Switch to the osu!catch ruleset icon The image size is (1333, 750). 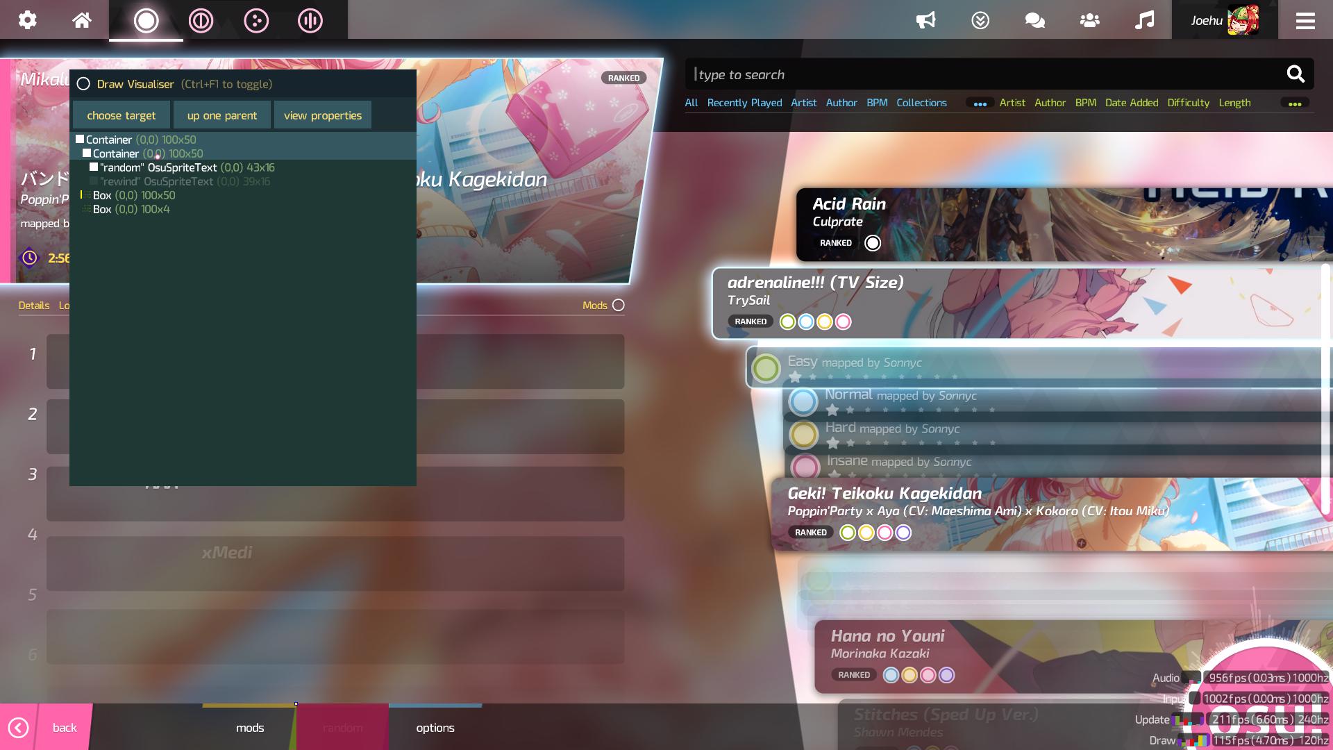255,21
